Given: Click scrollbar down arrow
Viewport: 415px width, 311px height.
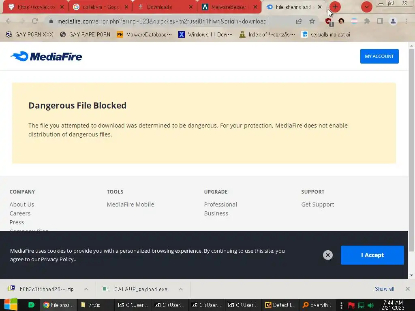Looking at the screenshot, I should point(411,275).
